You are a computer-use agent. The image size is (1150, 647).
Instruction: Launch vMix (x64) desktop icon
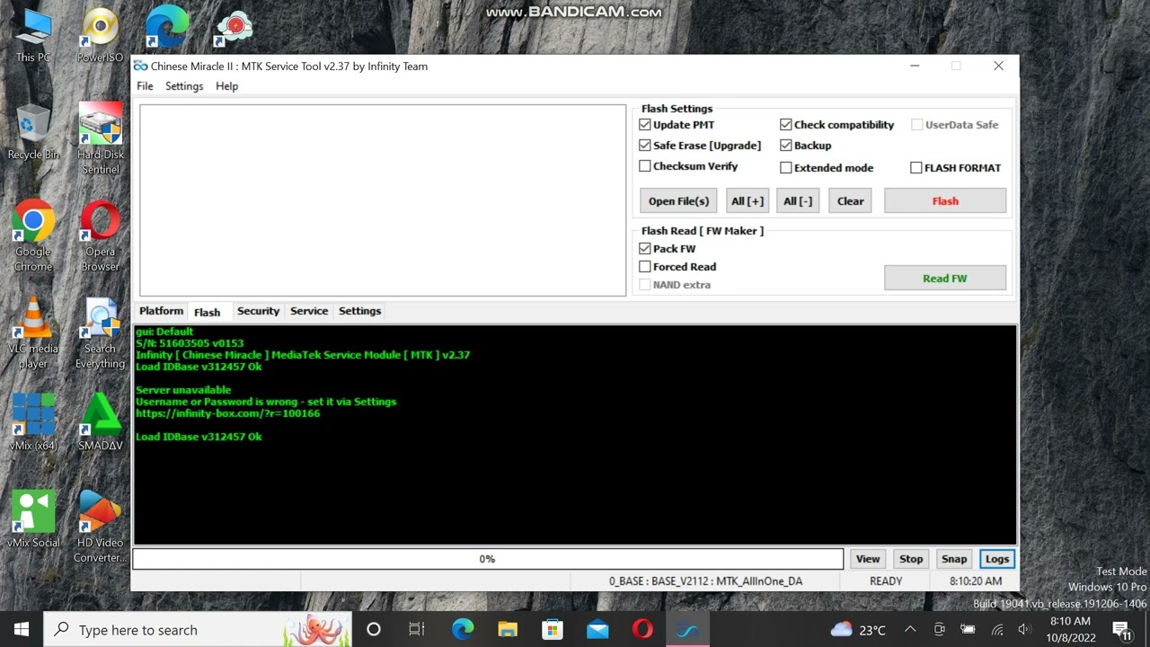(x=33, y=422)
